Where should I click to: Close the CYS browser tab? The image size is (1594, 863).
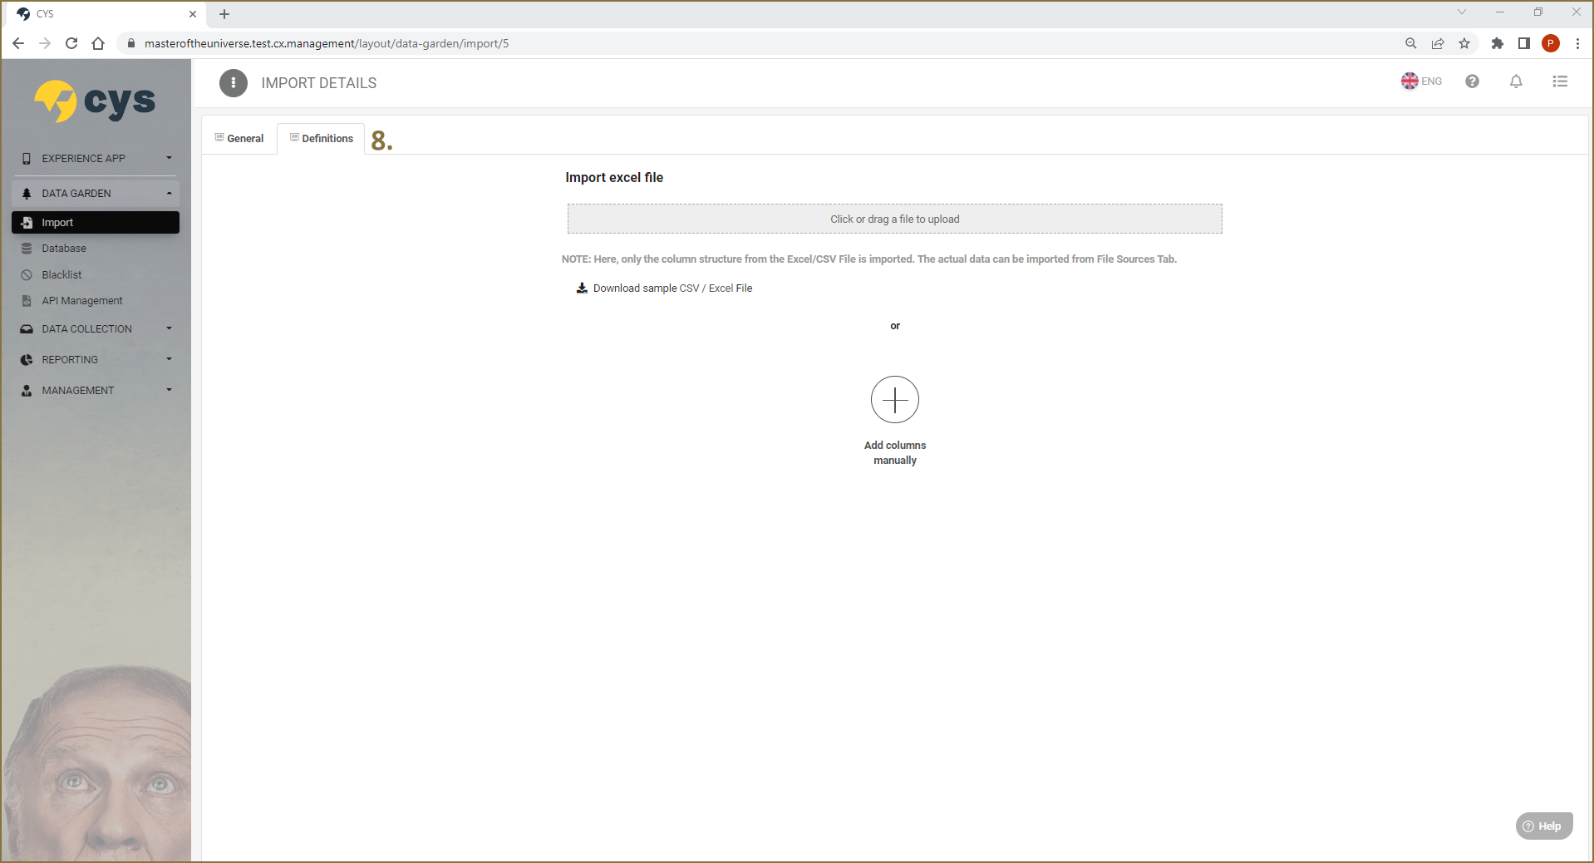tap(193, 14)
